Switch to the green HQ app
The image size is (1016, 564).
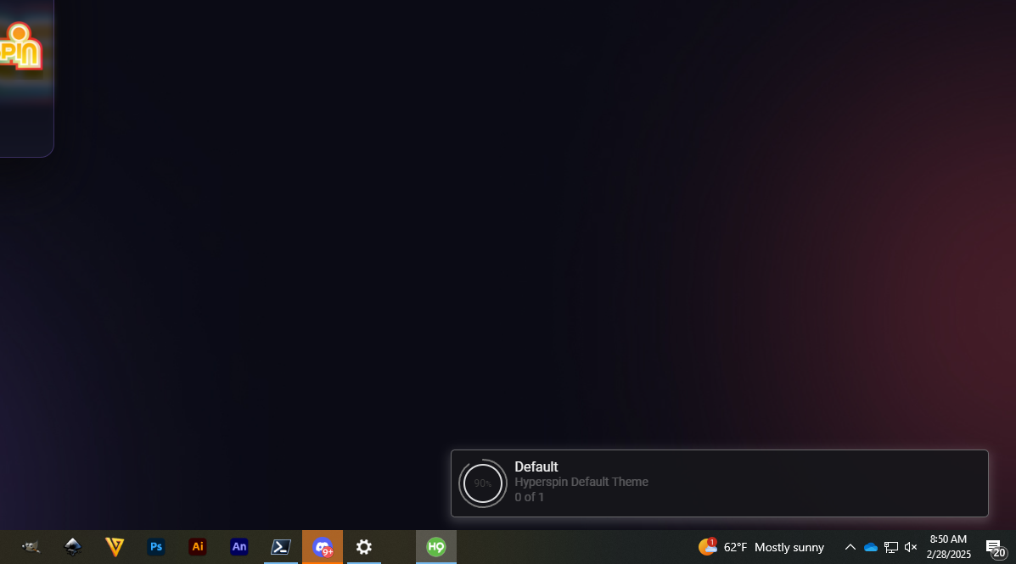coord(436,547)
